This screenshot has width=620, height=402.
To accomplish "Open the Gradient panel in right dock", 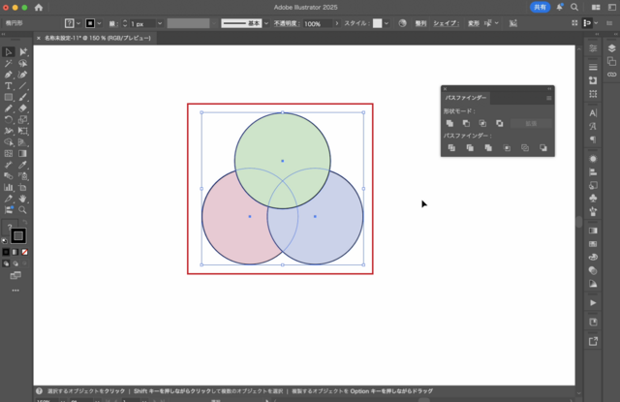I will 593,231.
